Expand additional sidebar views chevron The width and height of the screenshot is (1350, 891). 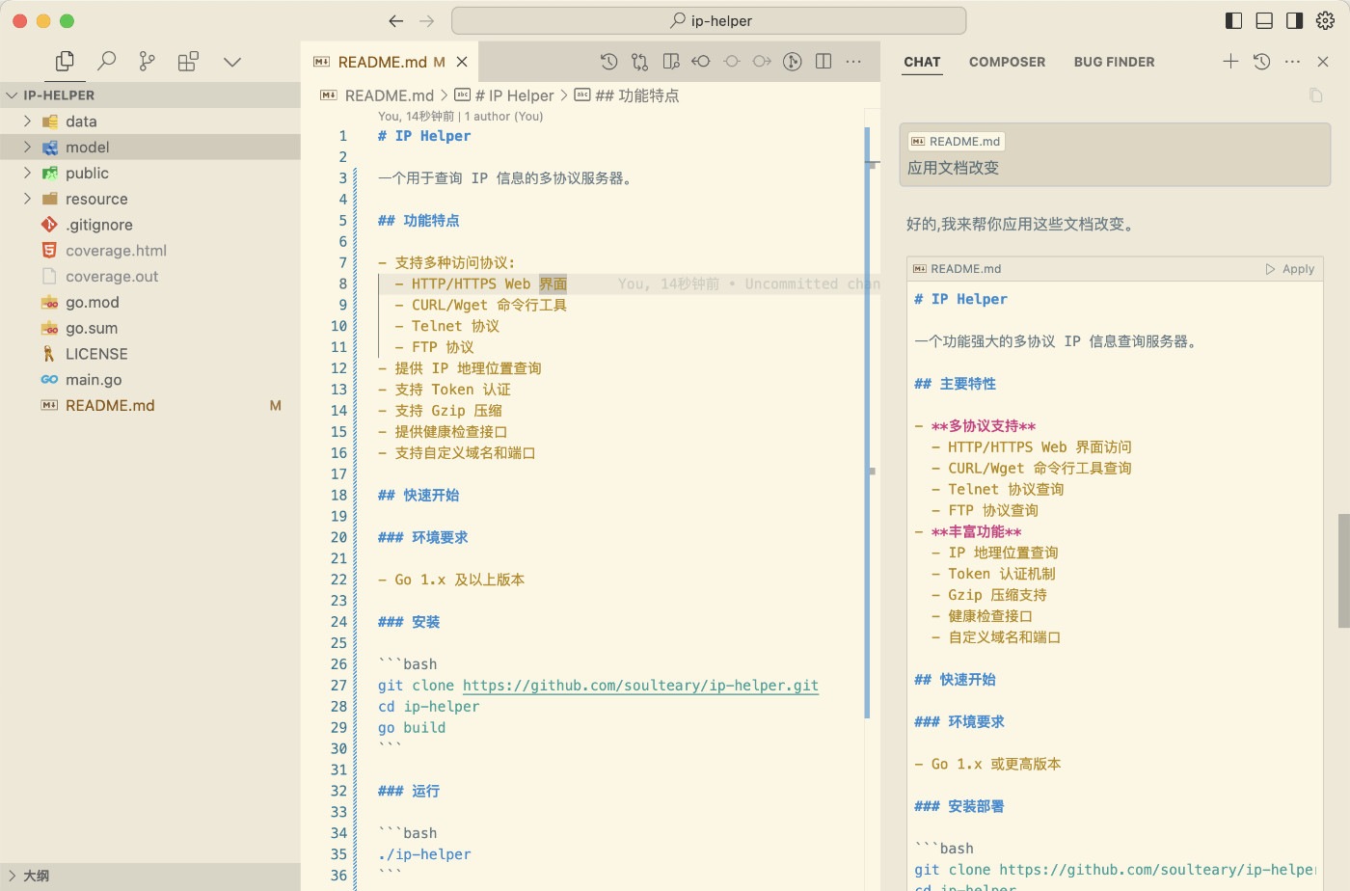(231, 62)
